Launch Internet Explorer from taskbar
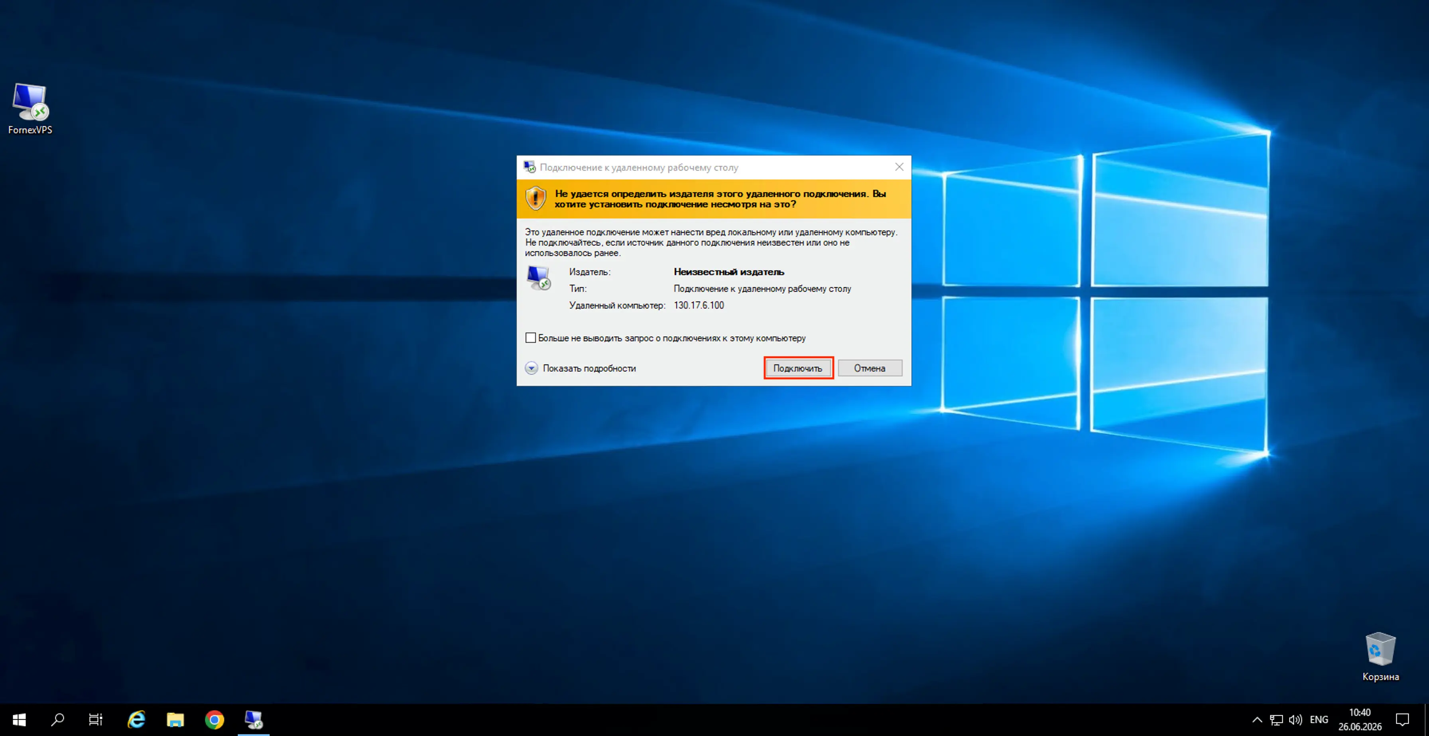Screen dimensions: 1429x736 136,720
